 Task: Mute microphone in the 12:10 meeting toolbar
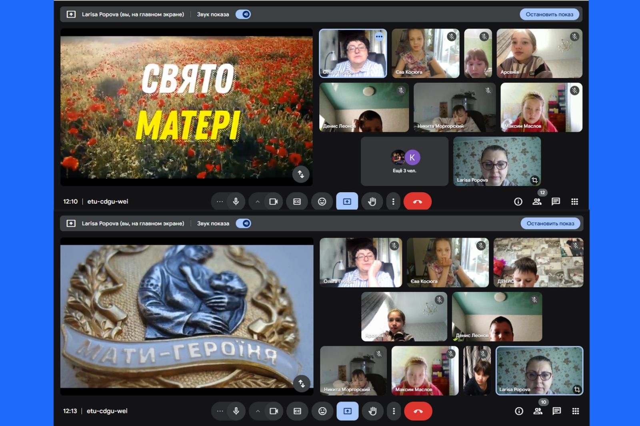236,201
